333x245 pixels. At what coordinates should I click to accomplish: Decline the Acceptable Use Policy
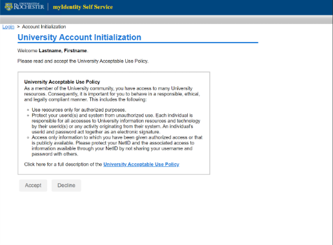pyautogui.click(x=66, y=185)
